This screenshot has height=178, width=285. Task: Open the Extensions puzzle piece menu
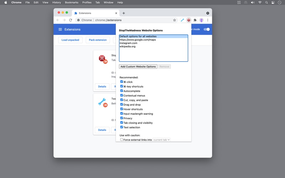point(195,20)
